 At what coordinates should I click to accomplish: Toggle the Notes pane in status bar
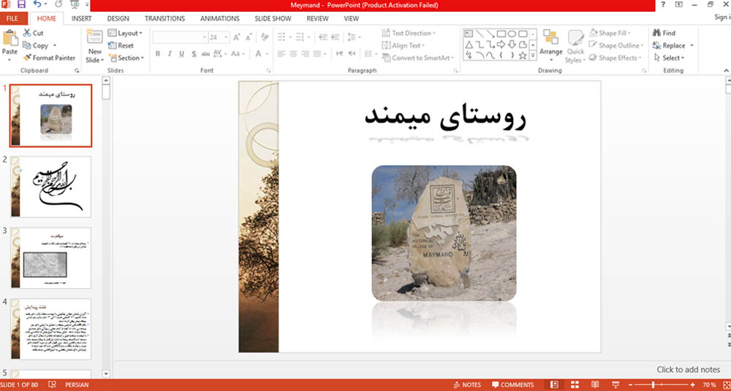[x=466, y=385]
